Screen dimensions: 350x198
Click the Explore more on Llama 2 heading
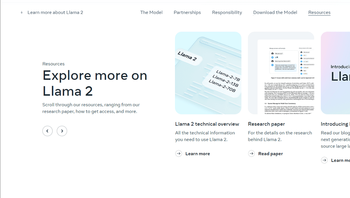(95, 83)
